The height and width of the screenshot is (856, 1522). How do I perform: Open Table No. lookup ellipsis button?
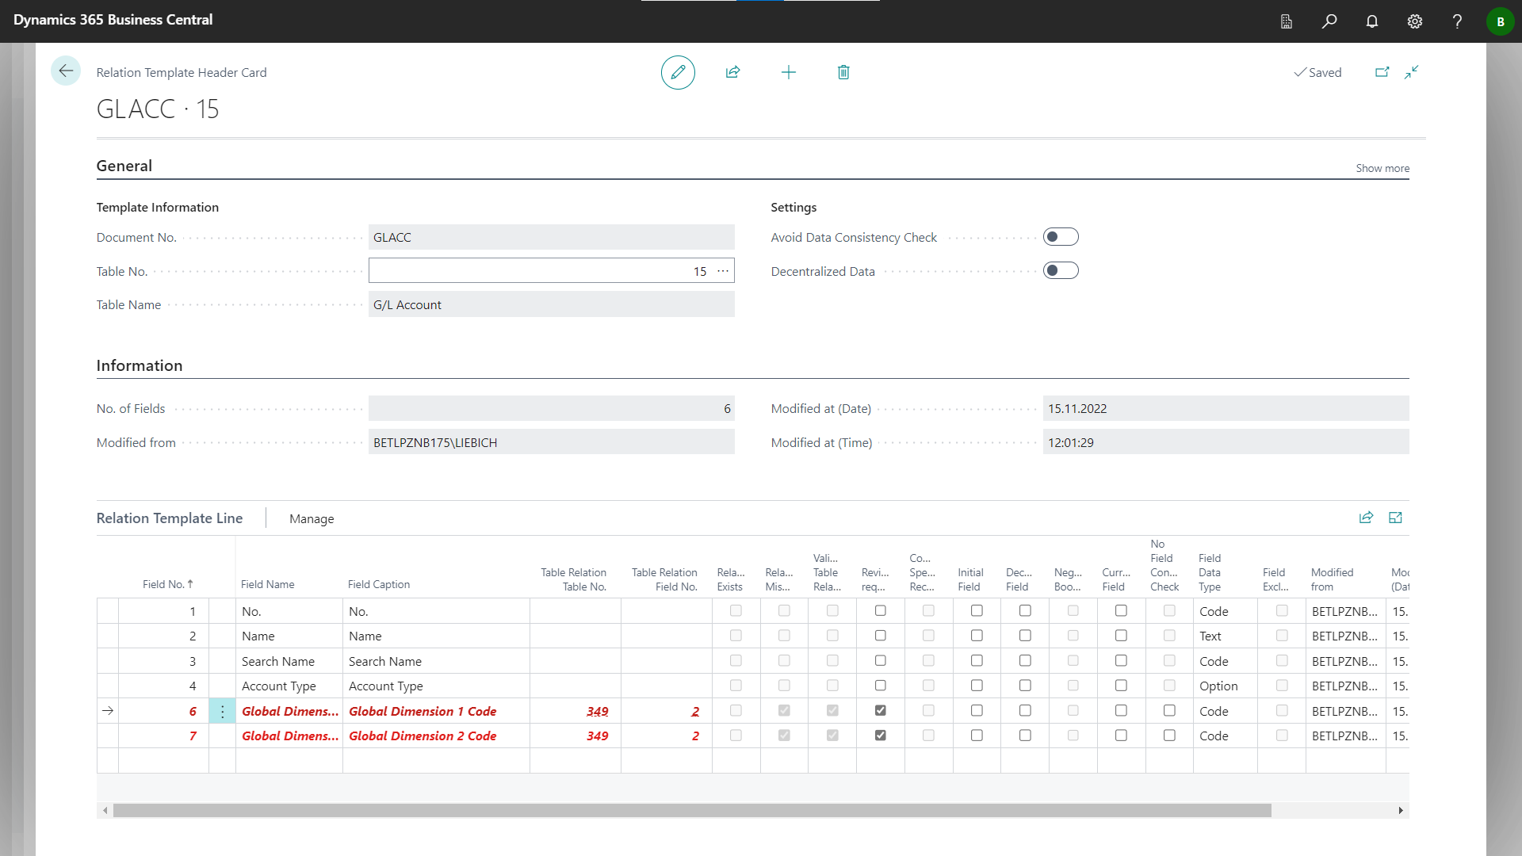point(723,271)
